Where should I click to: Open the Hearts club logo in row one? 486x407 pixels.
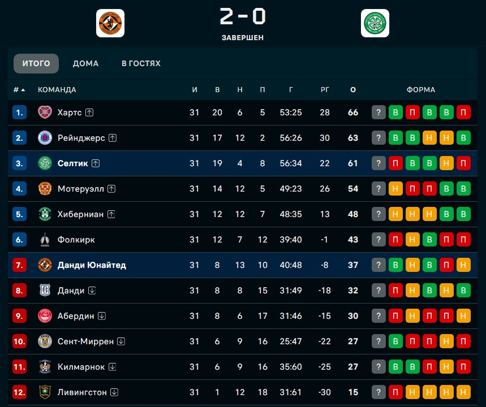pos(45,112)
